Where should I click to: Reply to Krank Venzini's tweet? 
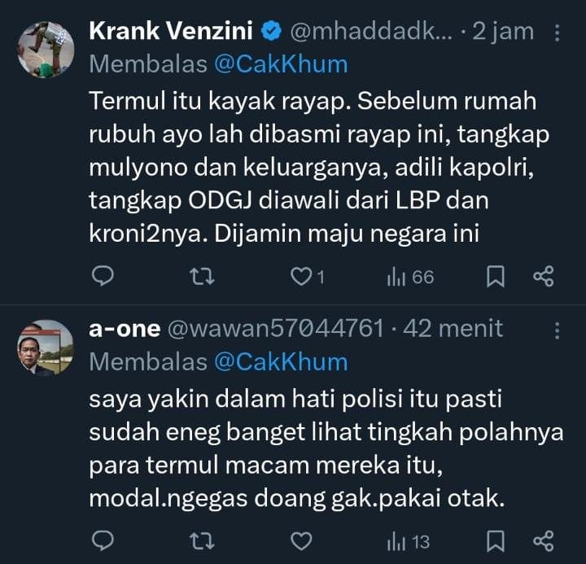coord(102,278)
